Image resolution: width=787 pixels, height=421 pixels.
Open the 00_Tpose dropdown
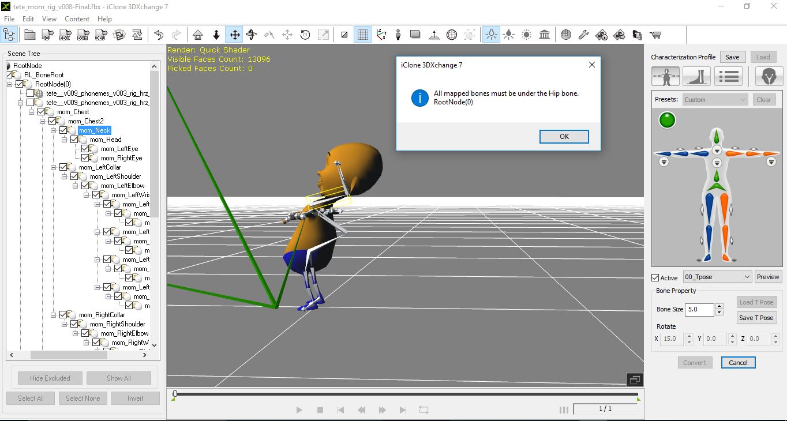717,277
